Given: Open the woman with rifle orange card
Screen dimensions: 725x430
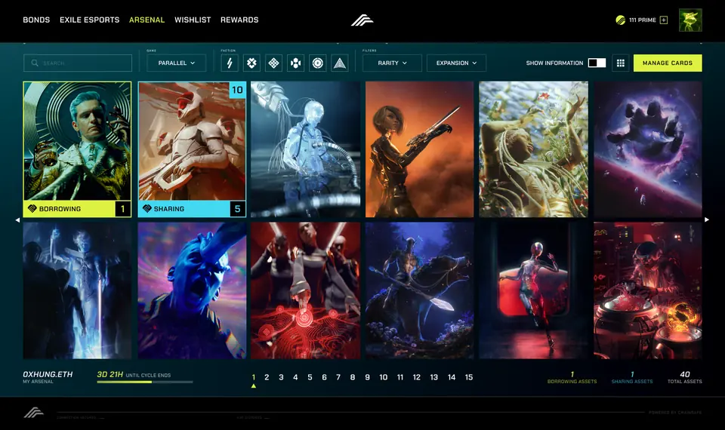Looking at the screenshot, I should pos(419,149).
